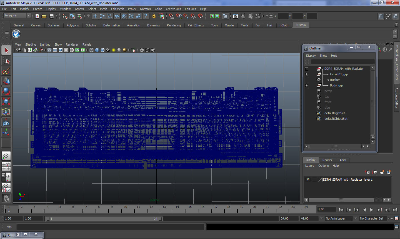
Task: Toggle Textured display checker icon
Action: (108, 50)
